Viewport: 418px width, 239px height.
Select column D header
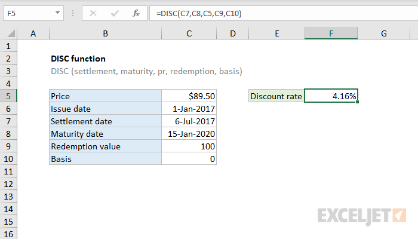point(233,33)
